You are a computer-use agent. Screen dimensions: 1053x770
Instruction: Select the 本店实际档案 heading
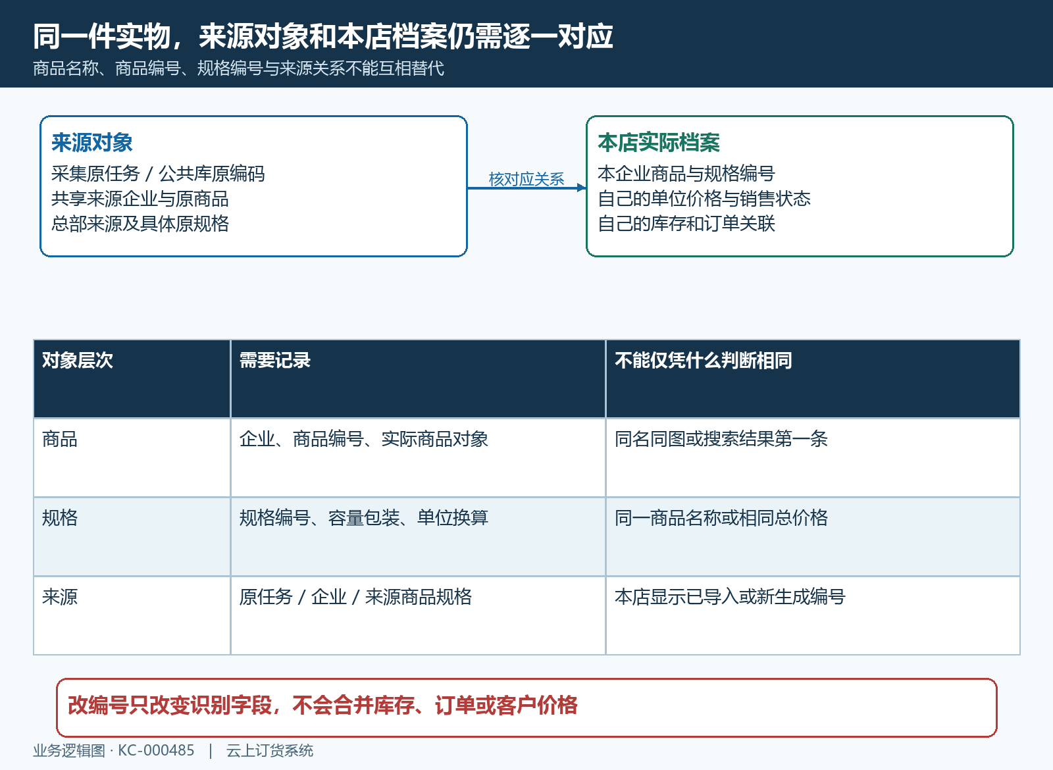click(659, 143)
